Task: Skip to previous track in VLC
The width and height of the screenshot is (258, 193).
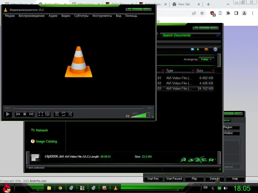Action: tap(18, 114)
